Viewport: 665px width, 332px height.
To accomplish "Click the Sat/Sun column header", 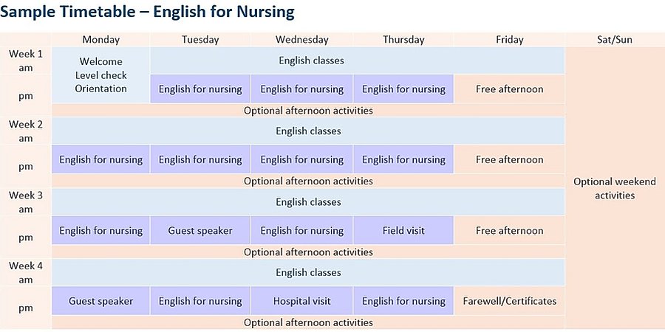I will [x=615, y=40].
